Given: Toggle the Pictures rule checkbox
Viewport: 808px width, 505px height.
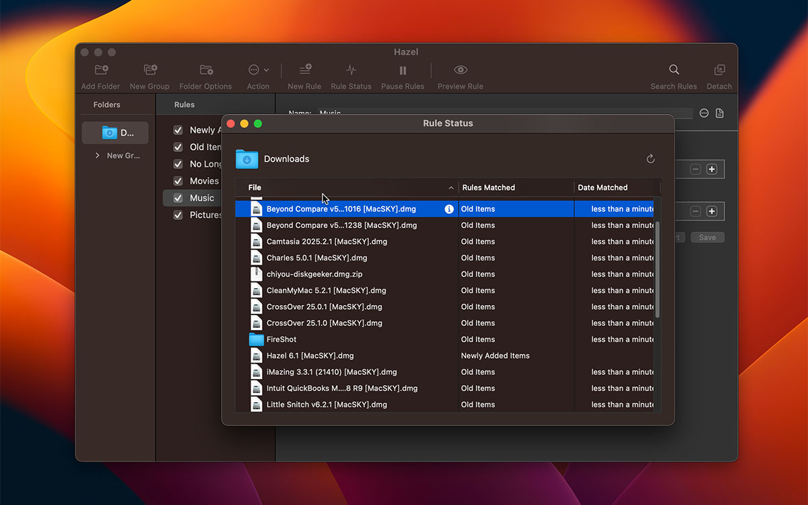Looking at the screenshot, I should point(178,215).
